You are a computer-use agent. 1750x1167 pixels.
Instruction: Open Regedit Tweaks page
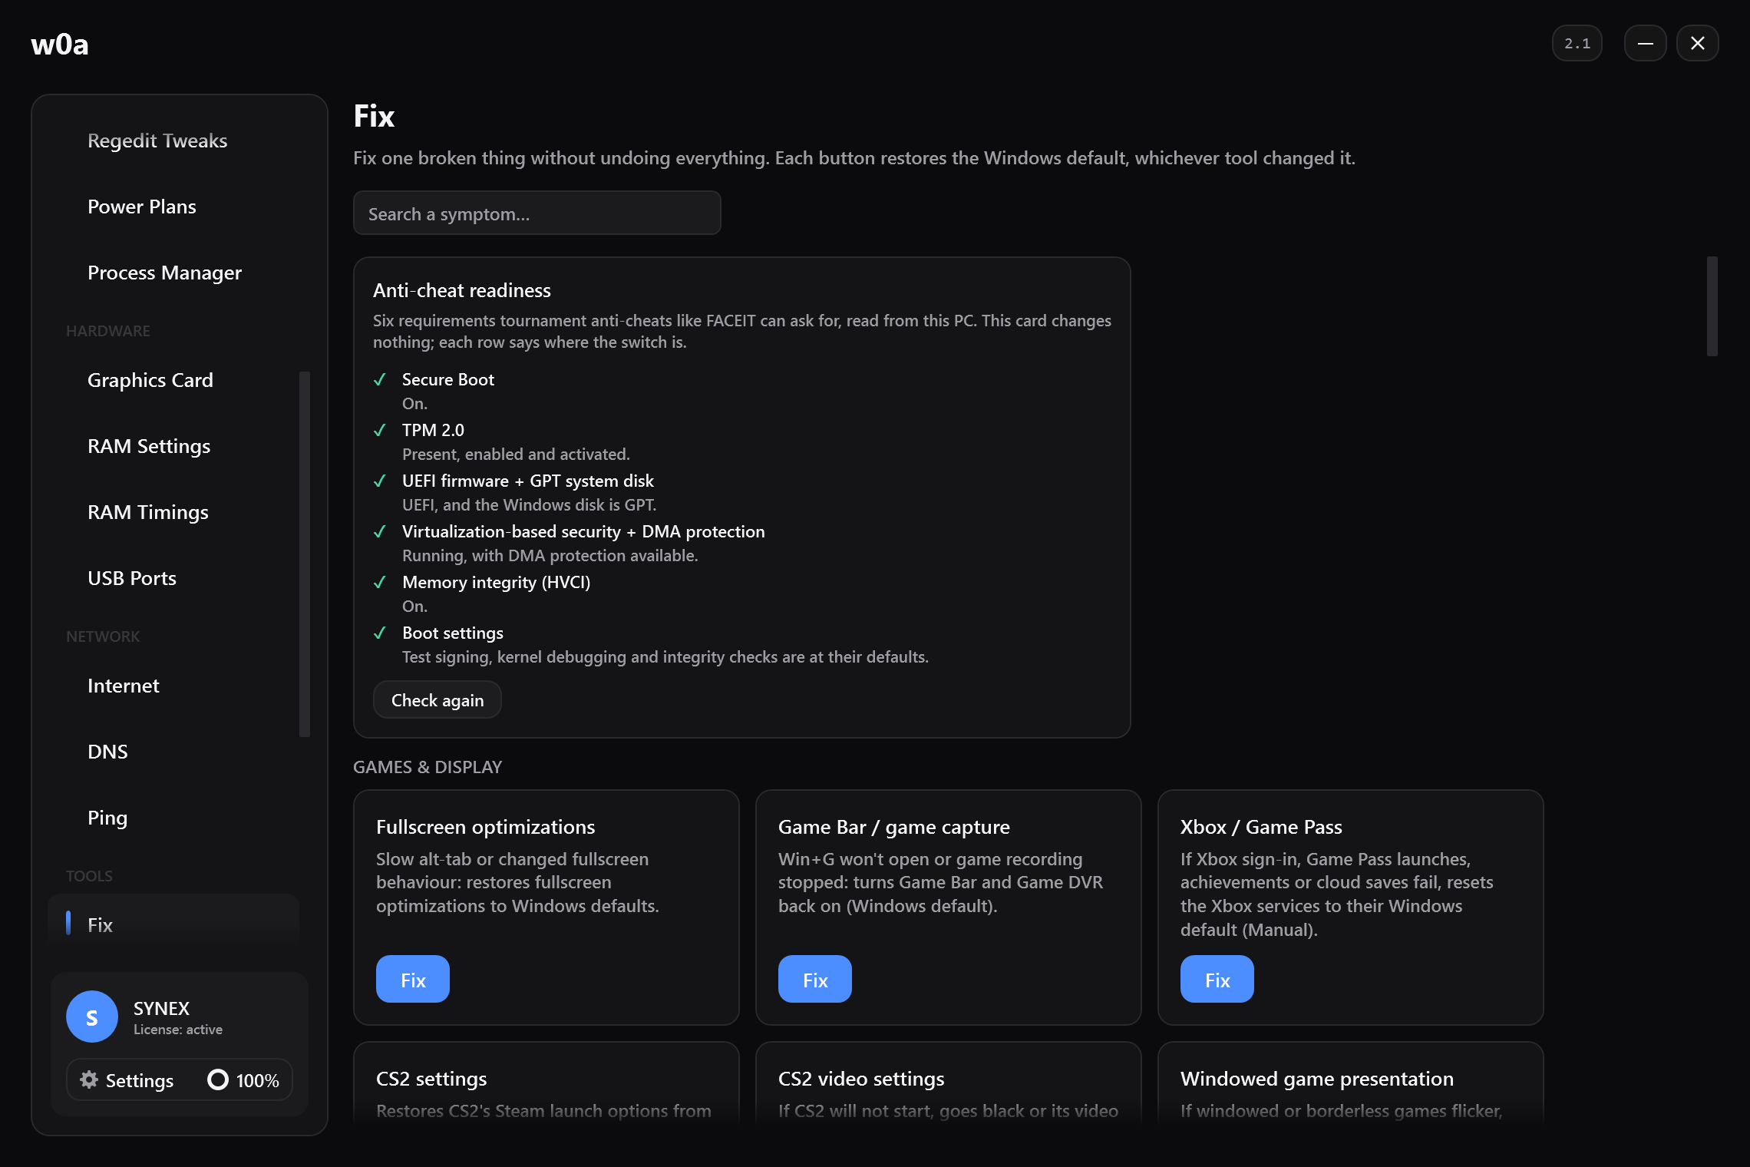pos(157,141)
